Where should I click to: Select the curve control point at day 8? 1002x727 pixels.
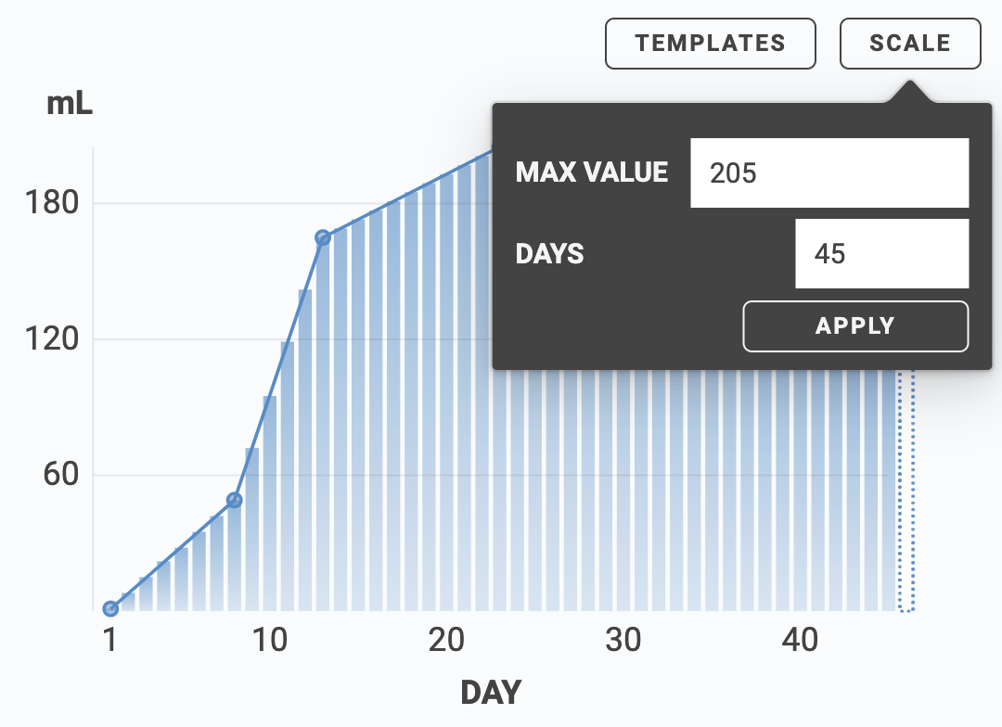click(x=235, y=500)
